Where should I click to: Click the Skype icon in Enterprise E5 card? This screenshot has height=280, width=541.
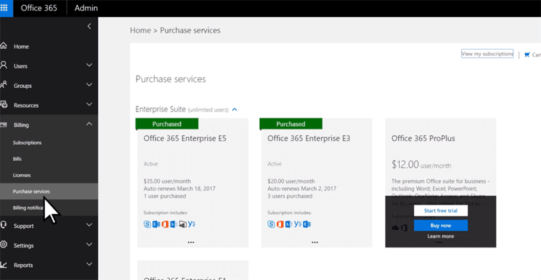pyautogui.click(x=148, y=224)
